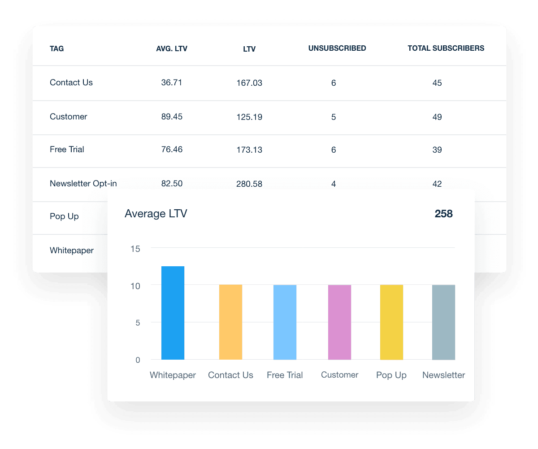Click the Whitepaper tag row
This screenshot has width=538, height=449.
(71, 251)
